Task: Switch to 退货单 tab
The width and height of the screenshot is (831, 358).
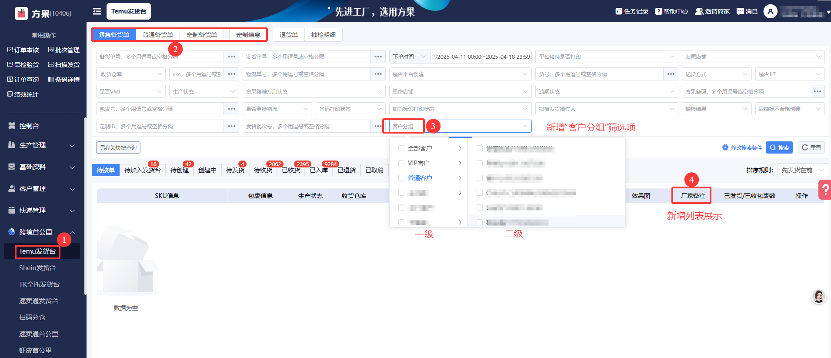Action: [289, 35]
